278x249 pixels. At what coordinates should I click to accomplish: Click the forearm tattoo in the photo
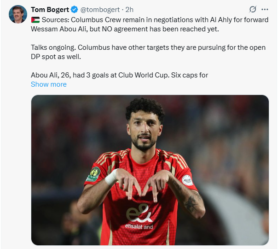(191, 203)
